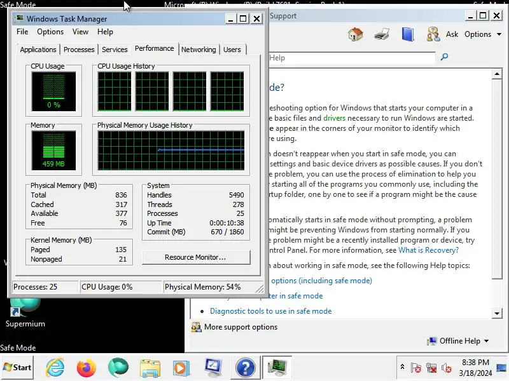Open the Help menu in Task Manager
The height and width of the screenshot is (381, 509).
[105, 32]
